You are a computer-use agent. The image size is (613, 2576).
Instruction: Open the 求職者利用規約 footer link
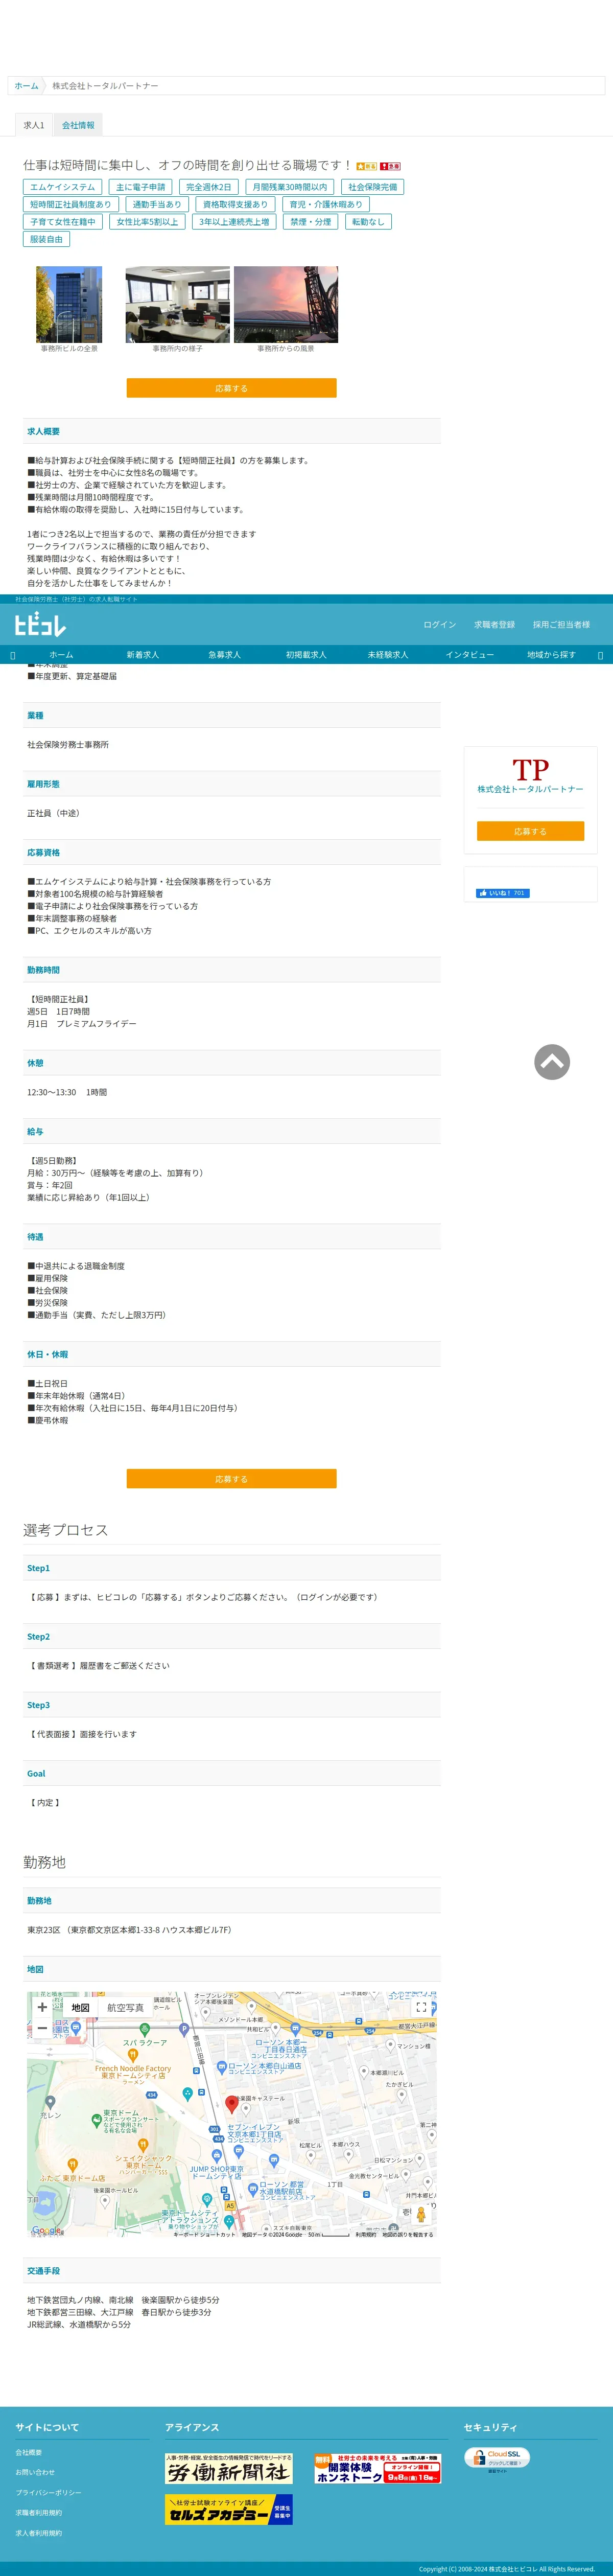tap(38, 2512)
